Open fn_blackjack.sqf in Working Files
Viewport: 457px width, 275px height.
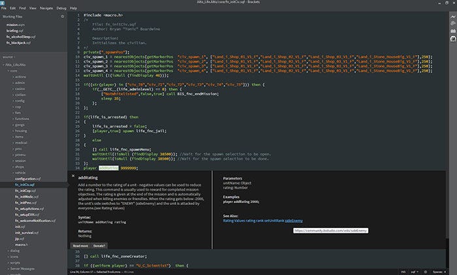pyautogui.click(x=18, y=42)
